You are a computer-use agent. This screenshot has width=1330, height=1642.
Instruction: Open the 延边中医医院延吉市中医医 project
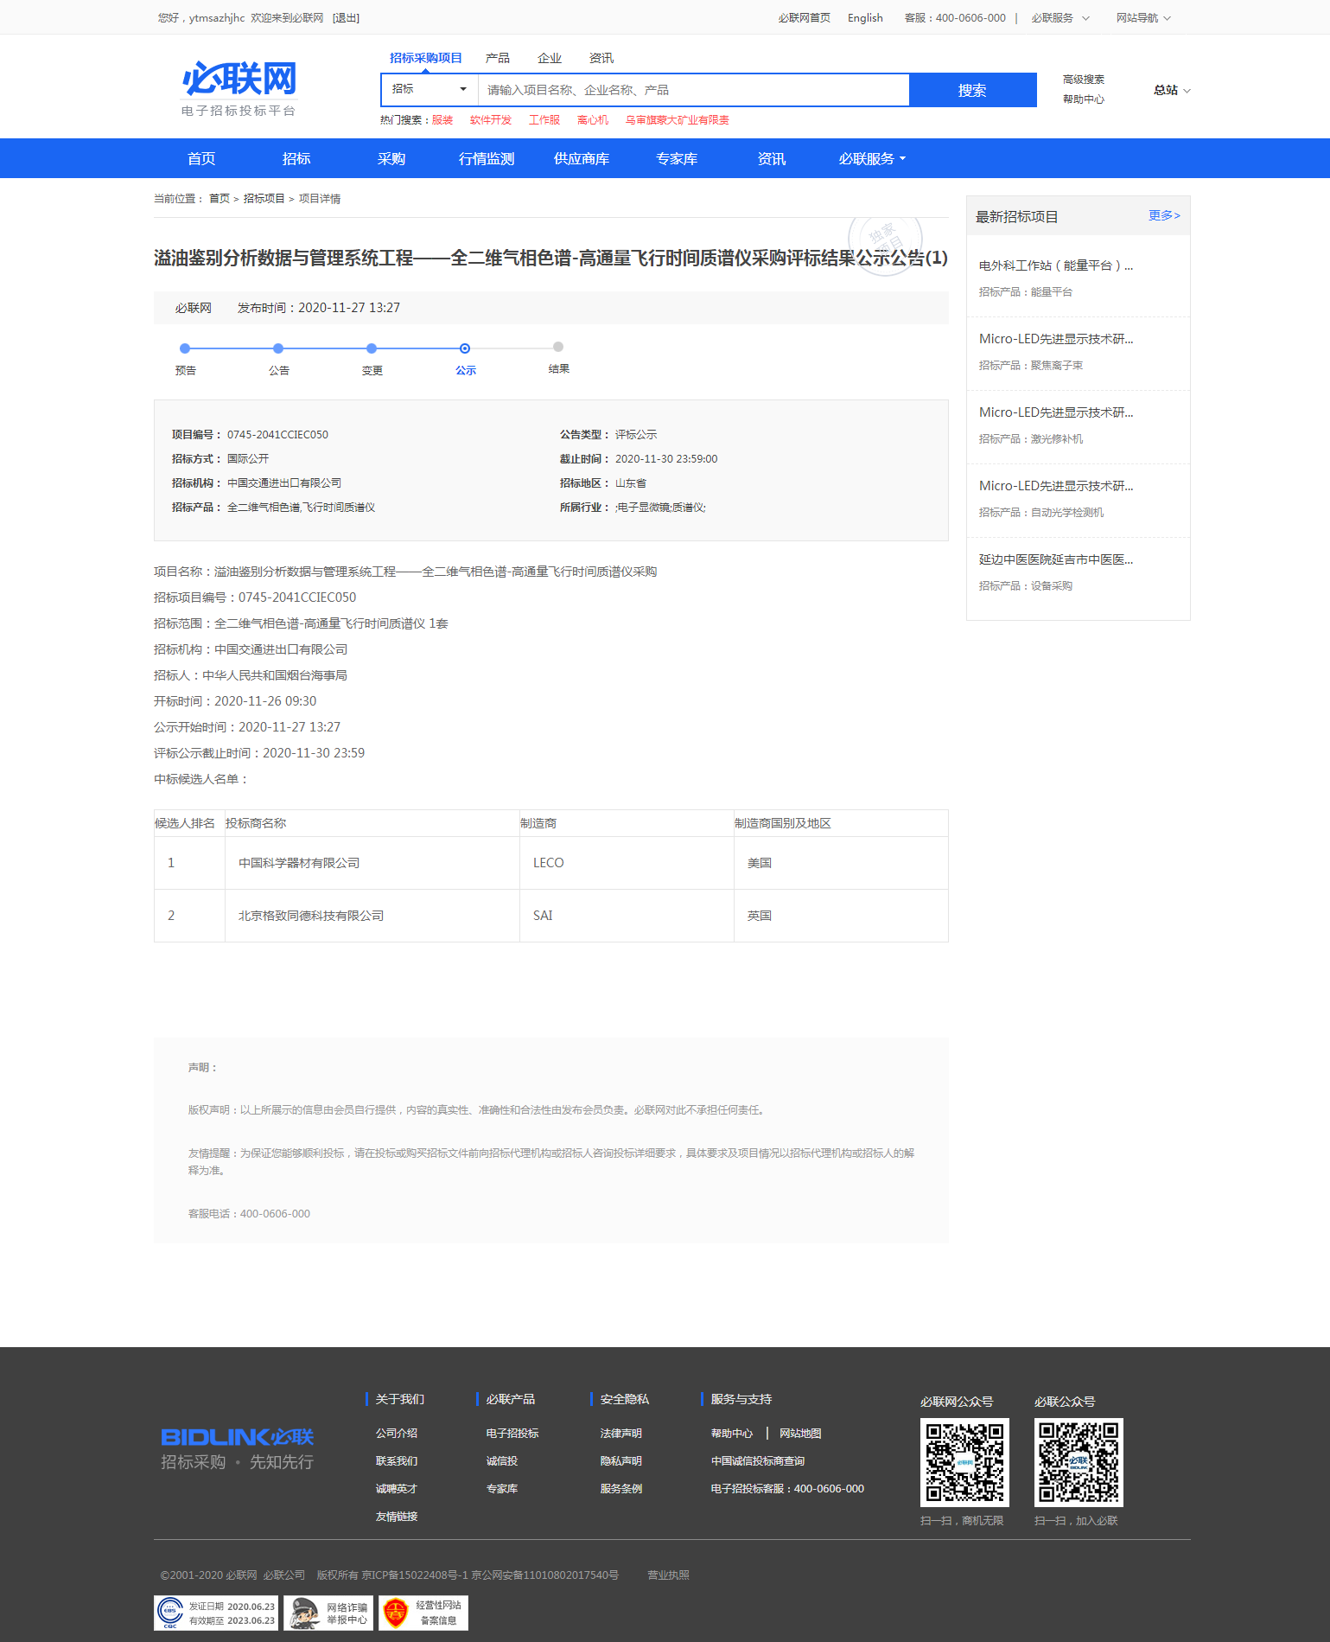tap(1056, 559)
